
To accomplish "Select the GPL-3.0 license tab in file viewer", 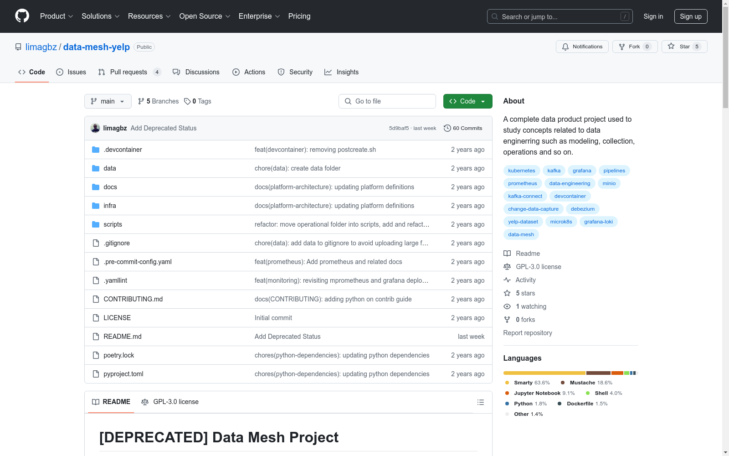I will point(170,402).
